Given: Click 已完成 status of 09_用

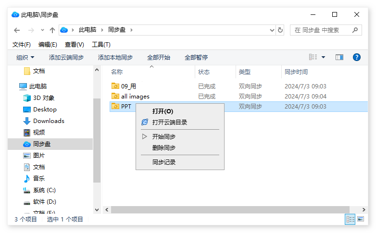Looking at the screenshot, I should point(207,86).
